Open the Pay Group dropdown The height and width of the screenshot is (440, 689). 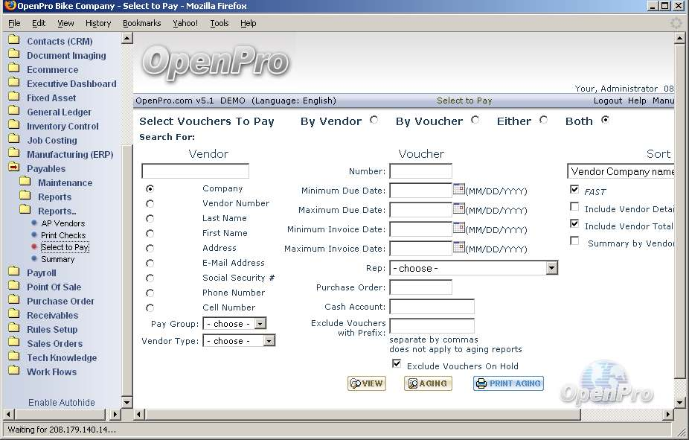tap(234, 324)
